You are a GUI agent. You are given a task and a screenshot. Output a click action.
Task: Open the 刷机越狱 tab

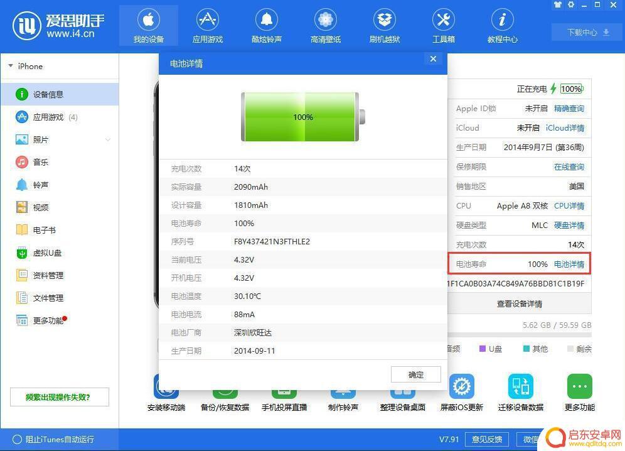coord(384,25)
